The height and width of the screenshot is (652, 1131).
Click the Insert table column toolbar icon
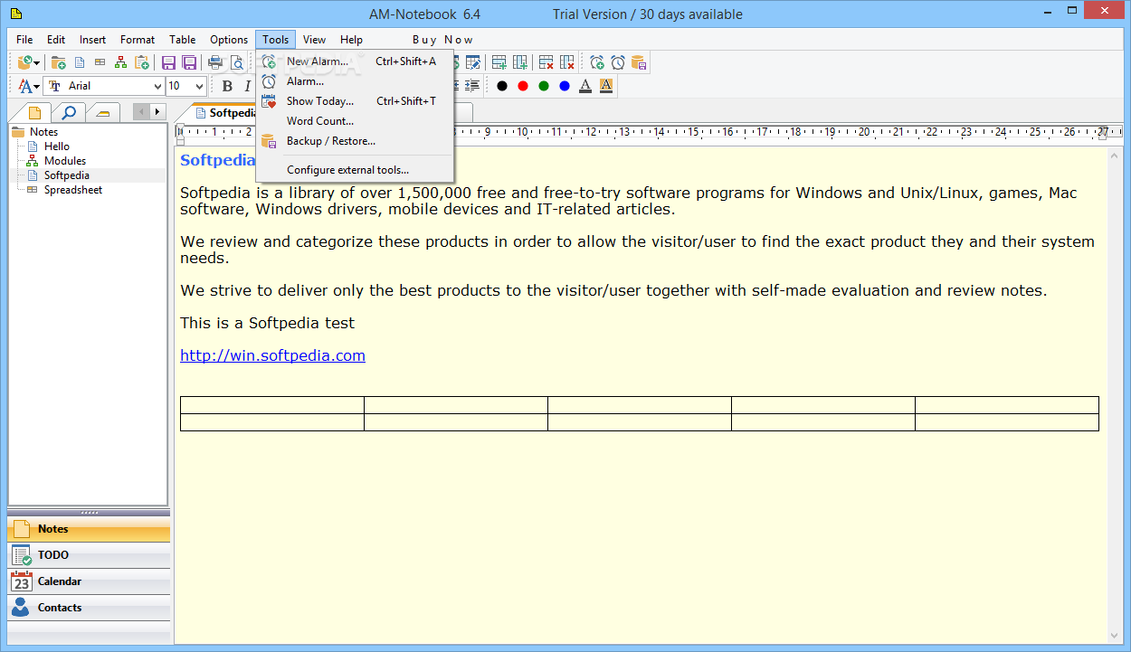tap(520, 62)
